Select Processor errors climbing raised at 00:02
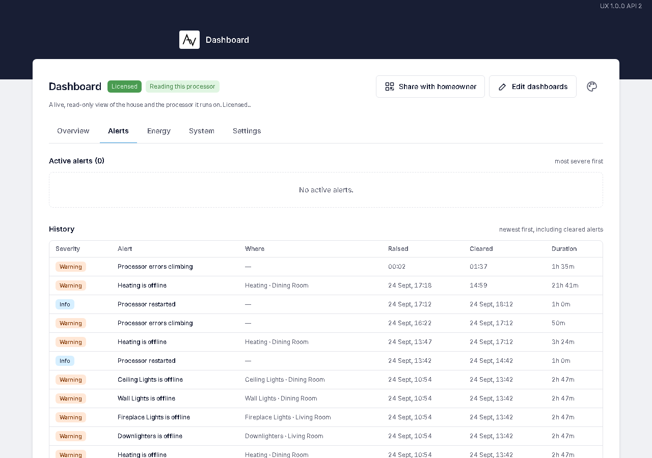 (155, 267)
